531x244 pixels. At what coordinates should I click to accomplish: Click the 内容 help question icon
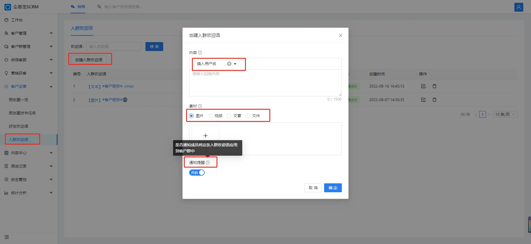(200, 53)
